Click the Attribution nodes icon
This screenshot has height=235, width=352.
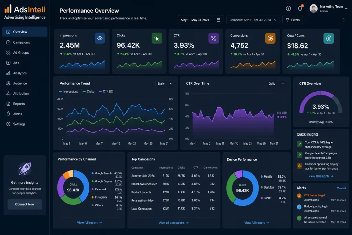tap(8, 94)
